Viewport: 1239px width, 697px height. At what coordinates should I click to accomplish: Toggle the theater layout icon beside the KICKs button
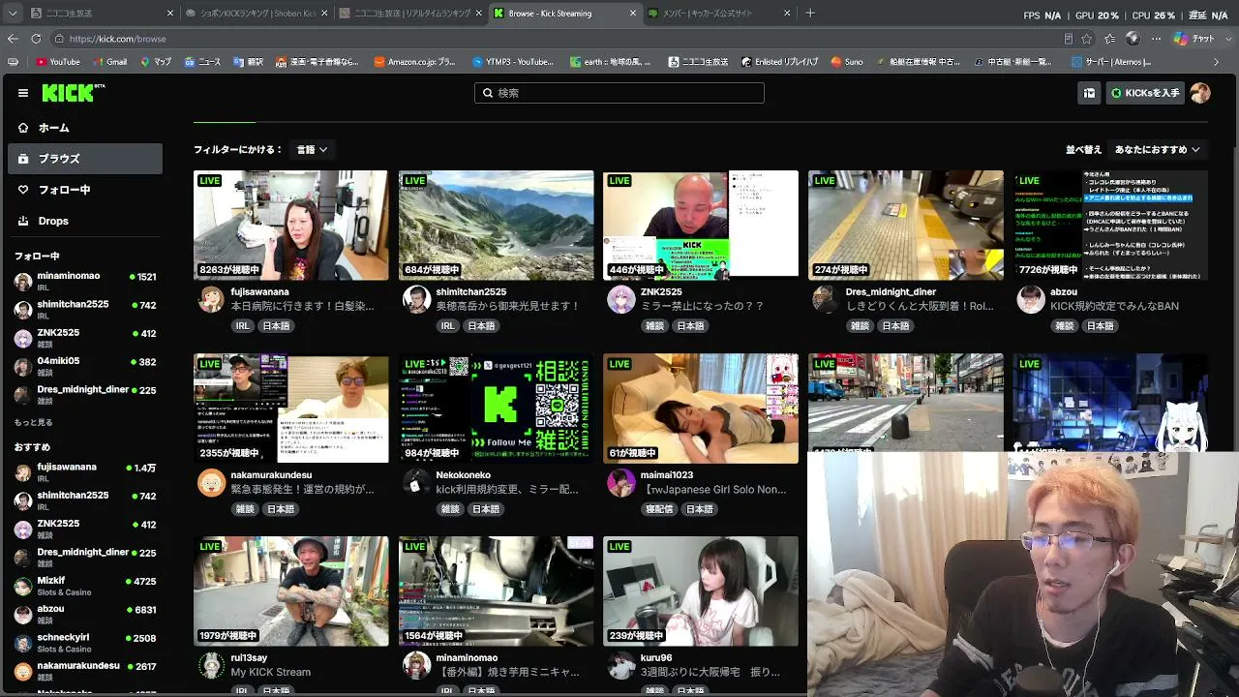coord(1089,93)
